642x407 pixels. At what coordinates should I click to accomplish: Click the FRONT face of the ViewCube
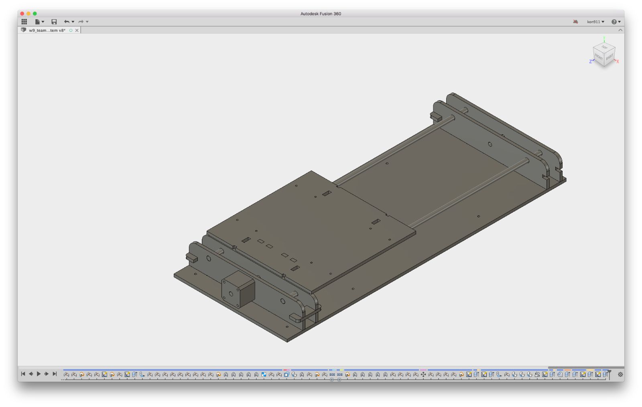tap(599, 57)
